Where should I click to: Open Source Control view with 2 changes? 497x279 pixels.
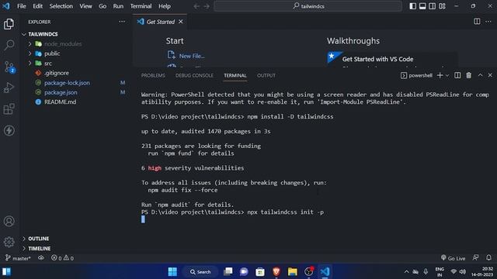(x=9, y=67)
